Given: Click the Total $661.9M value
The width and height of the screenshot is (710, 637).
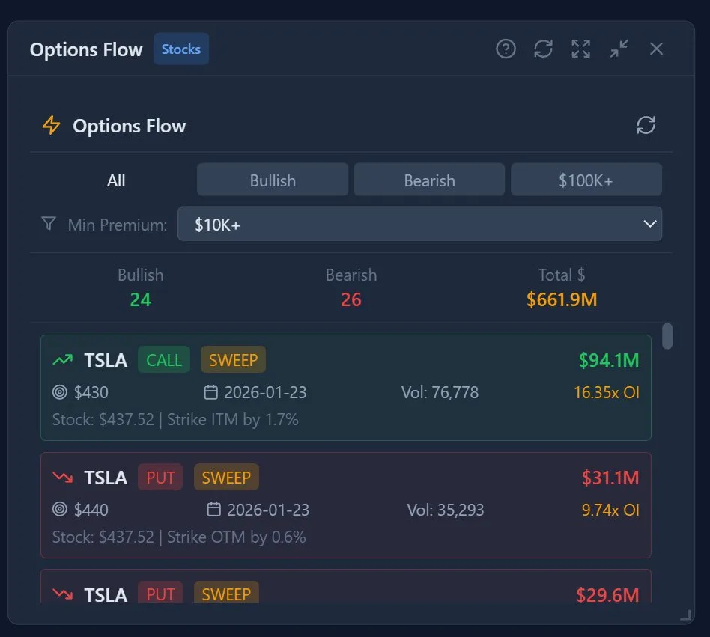Looking at the screenshot, I should pyautogui.click(x=562, y=299).
